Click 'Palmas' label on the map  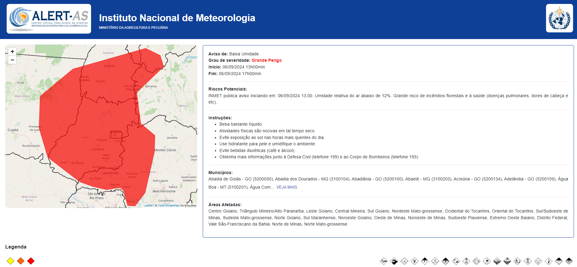[110, 66]
